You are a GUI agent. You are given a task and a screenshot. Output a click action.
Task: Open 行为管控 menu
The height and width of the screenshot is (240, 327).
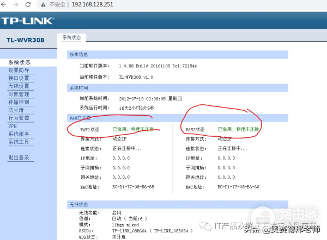point(19,118)
